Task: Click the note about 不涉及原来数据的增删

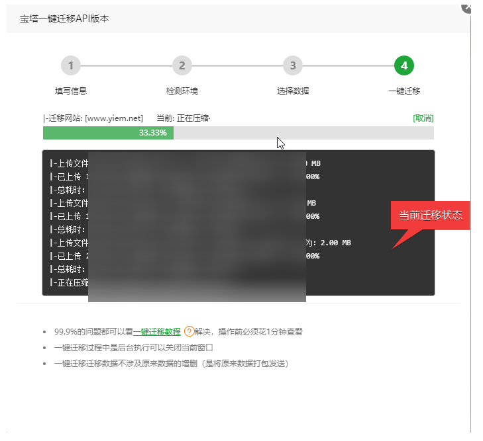Action: coord(171,364)
